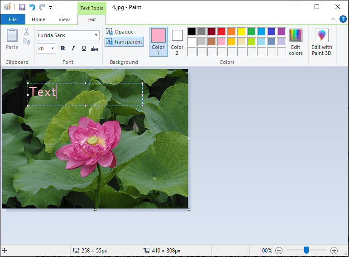Click the zoom out minus button

coord(279,251)
